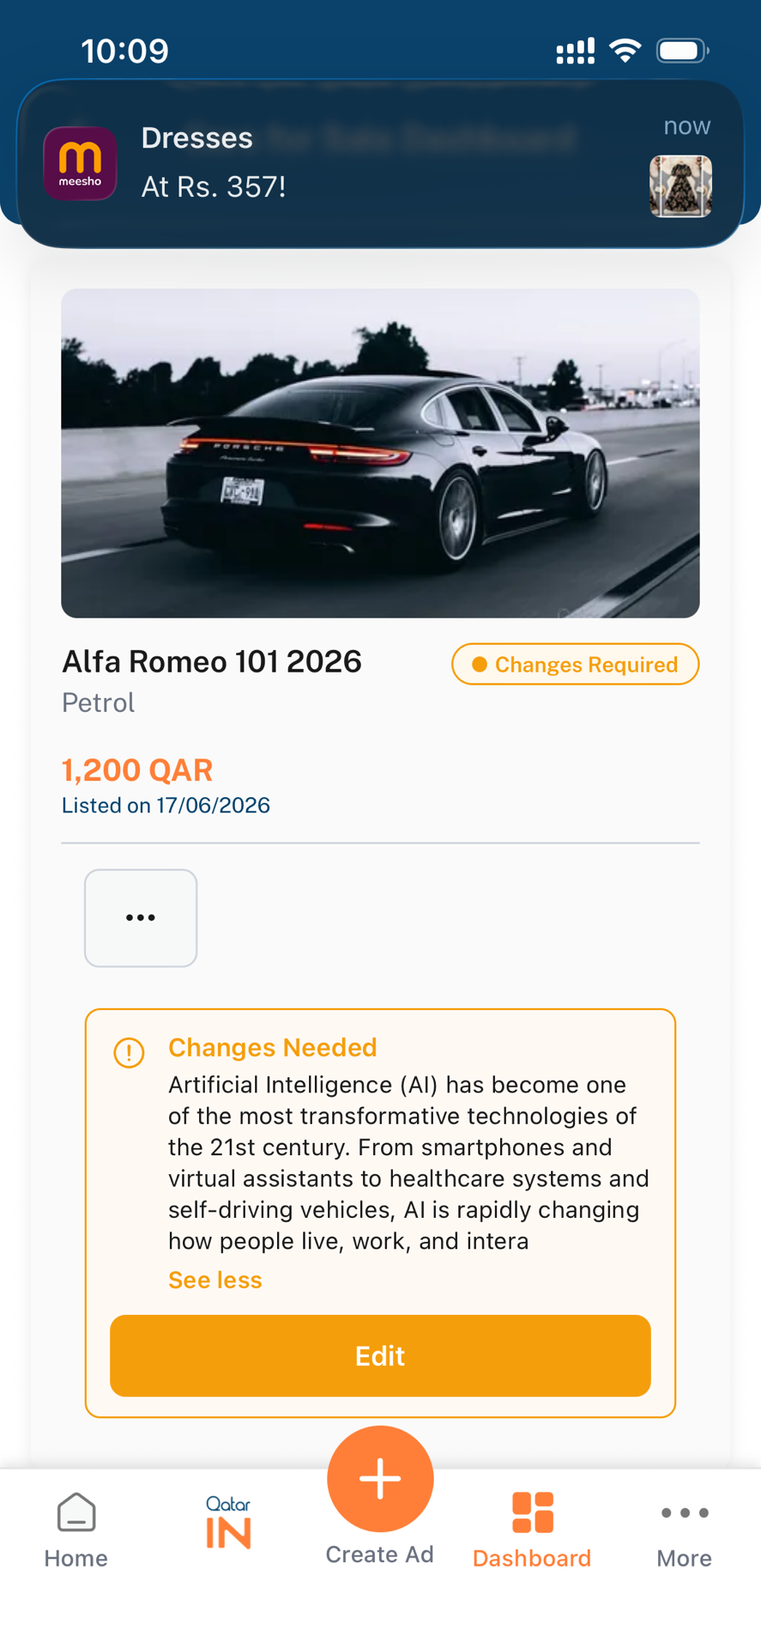Tap the exclamation warning icon beside Changes Needed
This screenshot has height=1649, width=761.
pyautogui.click(x=130, y=1052)
